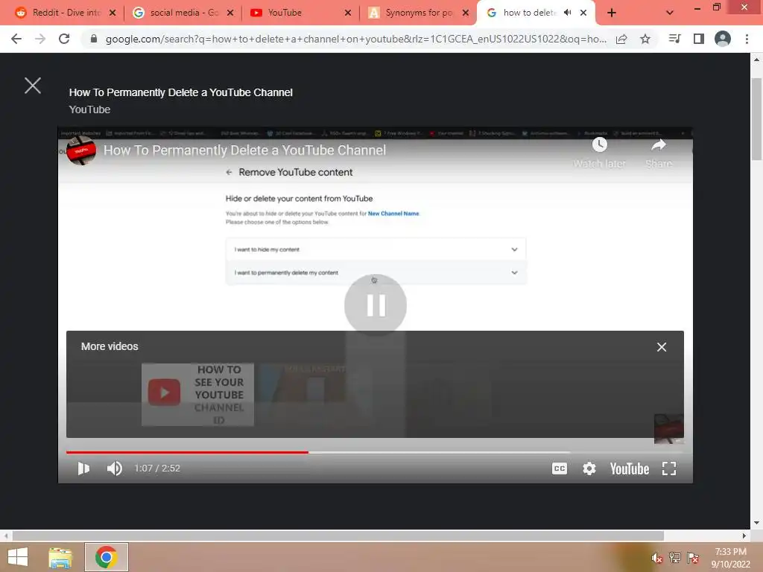The height and width of the screenshot is (572, 763).
Task: Open the tab search dropdown chevron
Action: click(x=670, y=13)
